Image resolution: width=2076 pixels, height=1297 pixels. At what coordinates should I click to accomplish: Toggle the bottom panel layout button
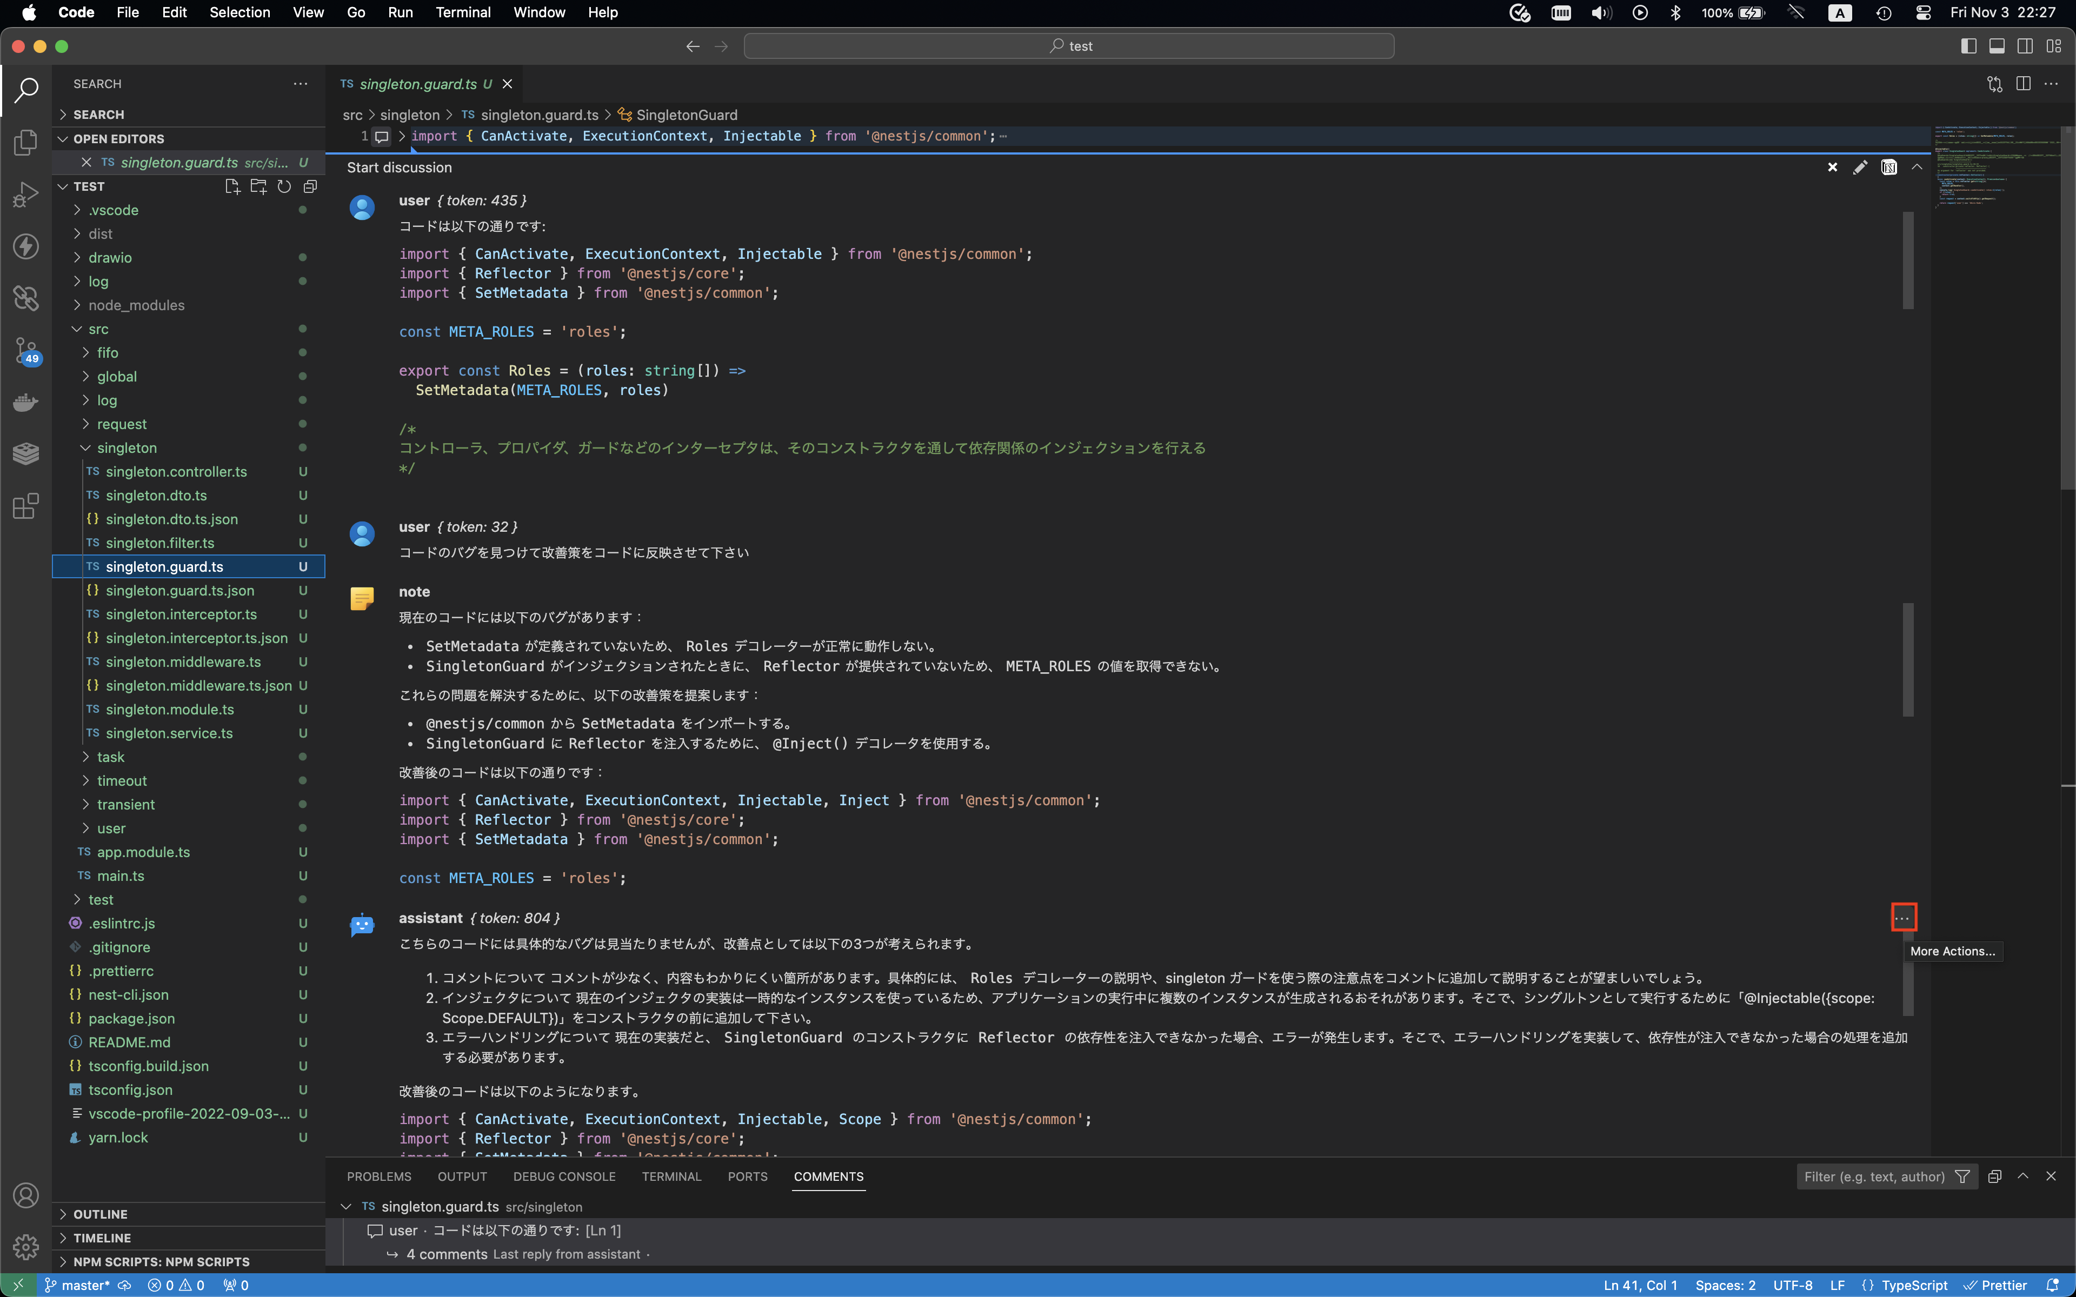coord(1997,46)
